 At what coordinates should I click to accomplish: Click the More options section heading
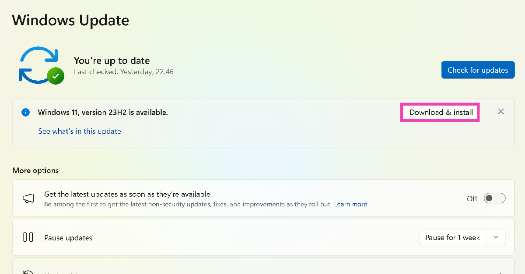pos(35,171)
